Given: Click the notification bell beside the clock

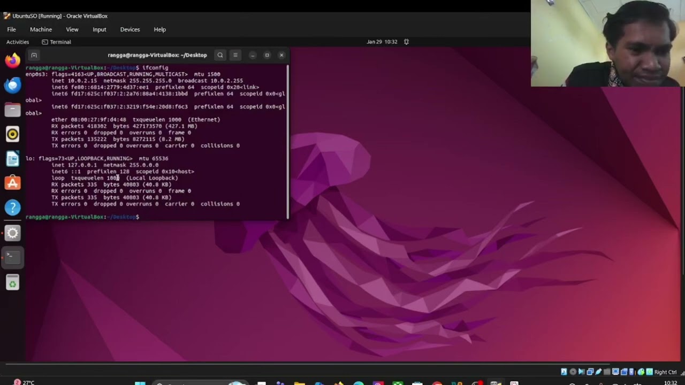Looking at the screenshot, I should (x=406, y=42).
